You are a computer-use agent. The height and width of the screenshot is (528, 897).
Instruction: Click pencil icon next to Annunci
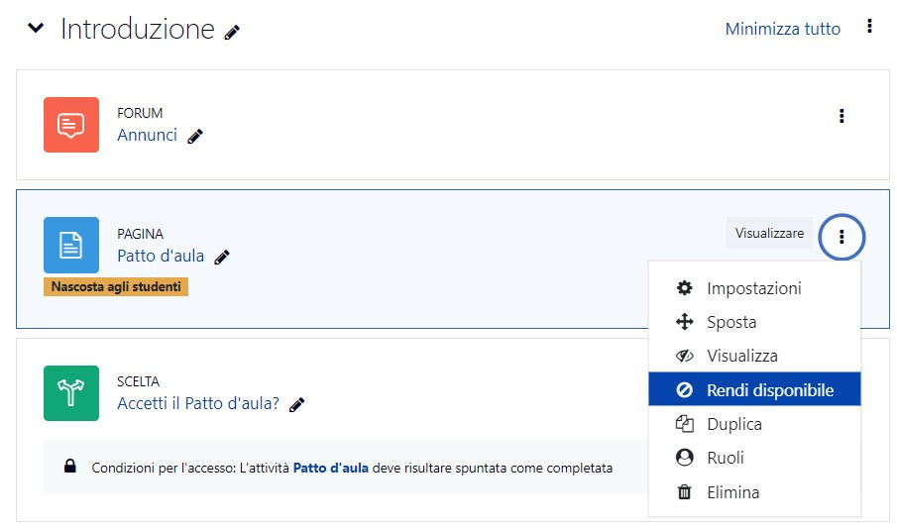pos(195,136)
